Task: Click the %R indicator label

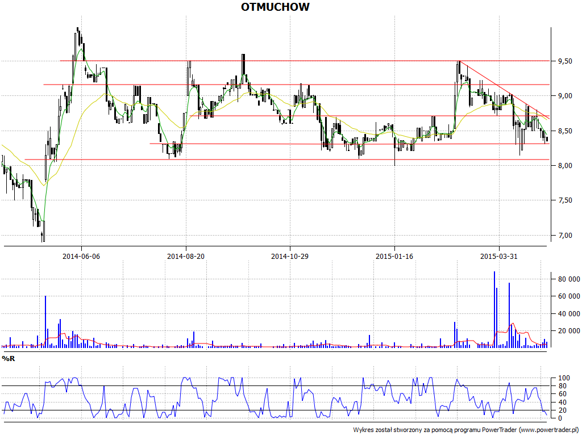Action: coord(8,359)
